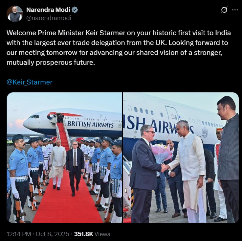Click the tweet body text paragraph
Image resolution: width=242 pixels, height=241 pixels.
[119, 48]
